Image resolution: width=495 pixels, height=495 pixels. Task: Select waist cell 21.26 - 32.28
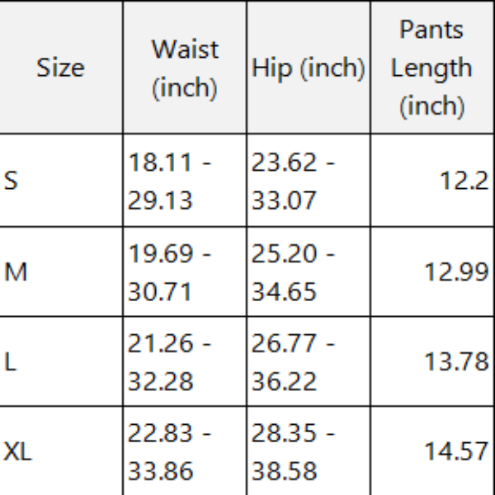point(184,361)
